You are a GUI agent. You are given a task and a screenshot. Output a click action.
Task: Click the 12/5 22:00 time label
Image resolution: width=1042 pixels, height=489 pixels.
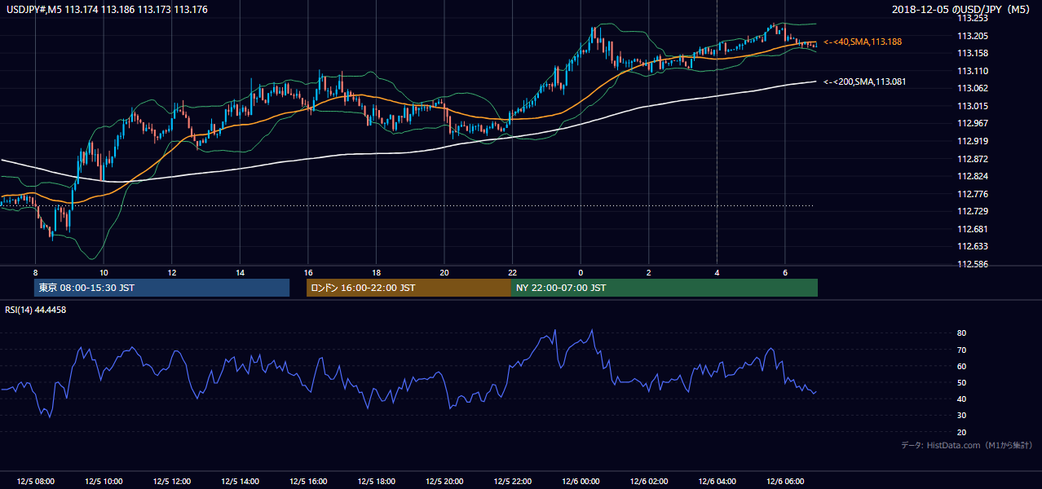[512, 481]
